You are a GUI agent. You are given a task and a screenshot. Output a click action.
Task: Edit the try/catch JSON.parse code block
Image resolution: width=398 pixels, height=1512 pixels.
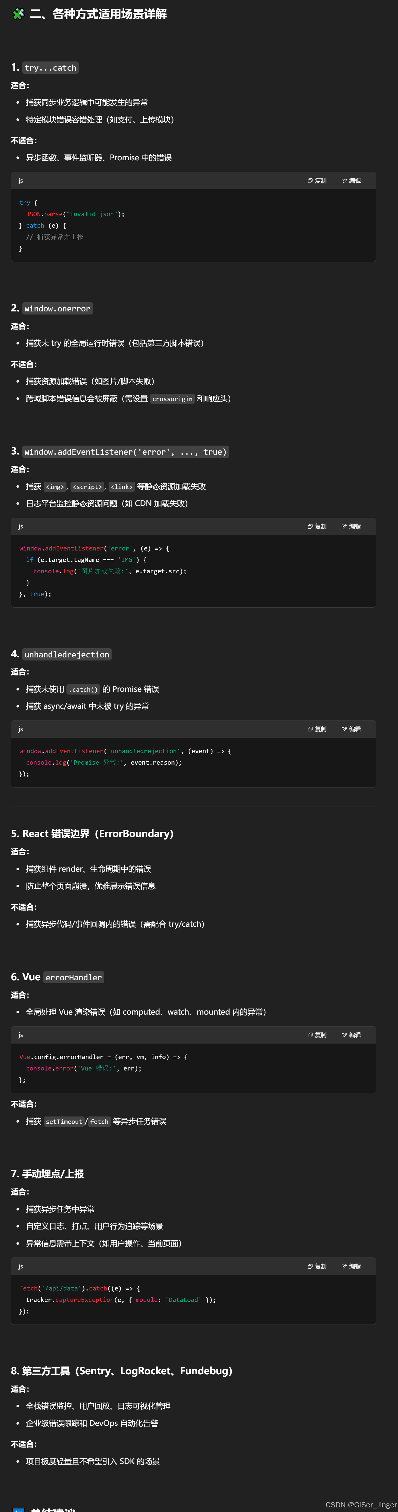click(x=351, y=181)
